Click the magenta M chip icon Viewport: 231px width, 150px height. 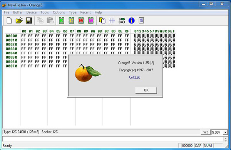pyautogui.click(x=91, y=20)
